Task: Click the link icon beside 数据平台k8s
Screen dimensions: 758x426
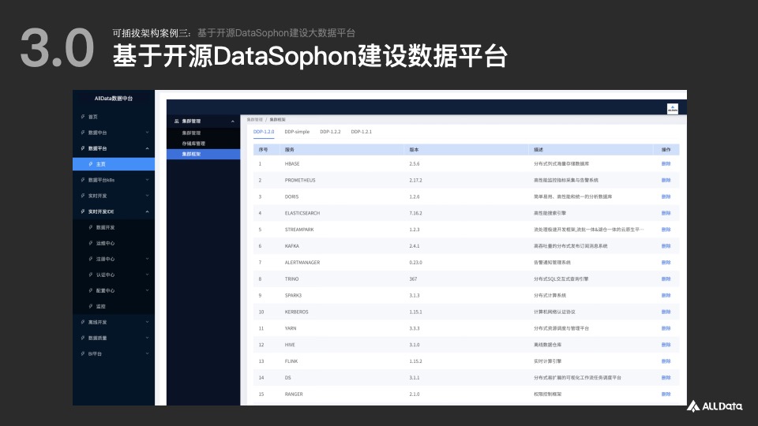Action: click(83, 180)
